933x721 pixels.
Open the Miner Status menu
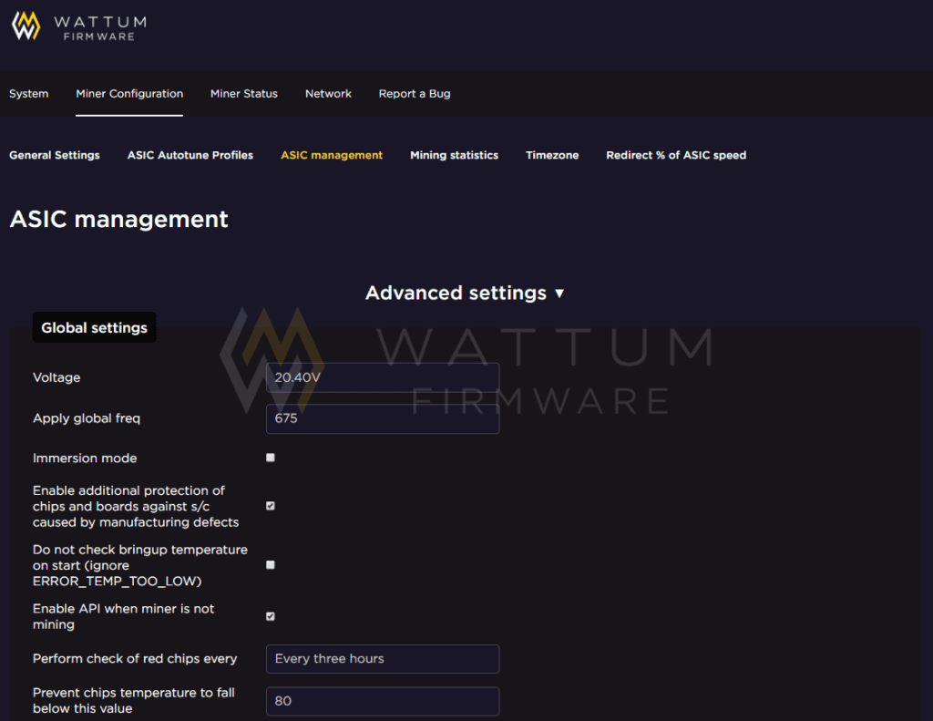244,94
